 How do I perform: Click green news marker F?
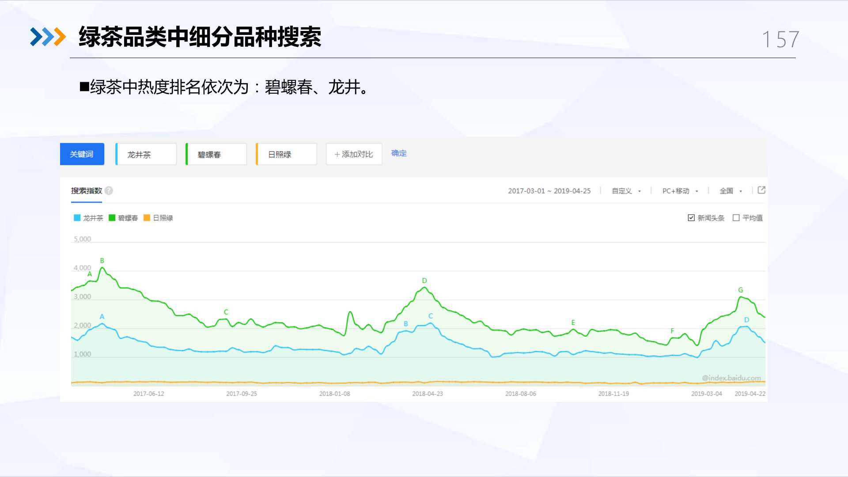672,331
